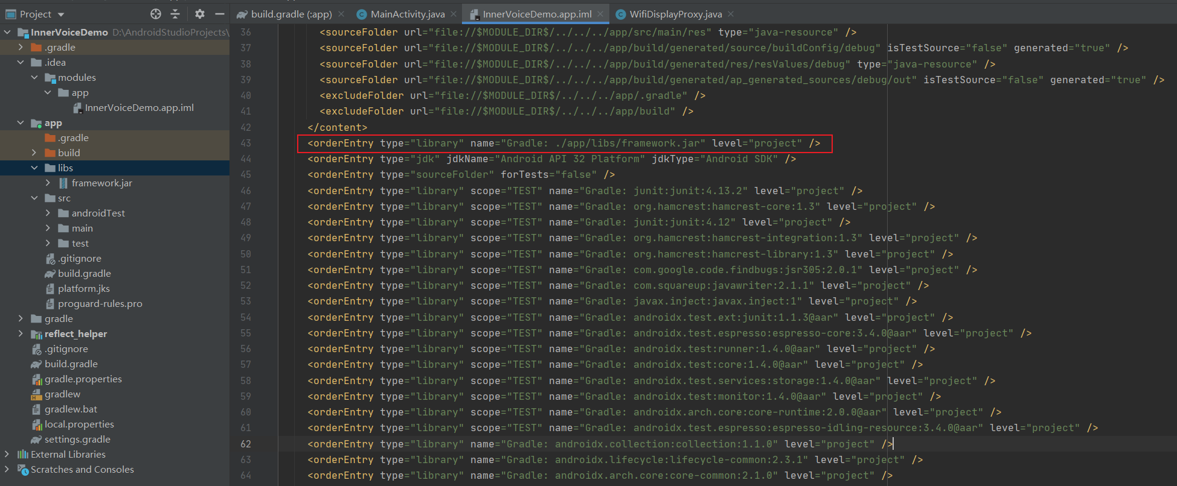
Task: Close the WifiDisplayProxy.java tab
Action: [731, 14]
